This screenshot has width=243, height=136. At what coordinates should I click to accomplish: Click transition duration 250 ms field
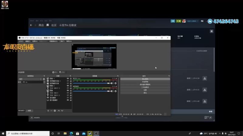click(x=33, y=82)
